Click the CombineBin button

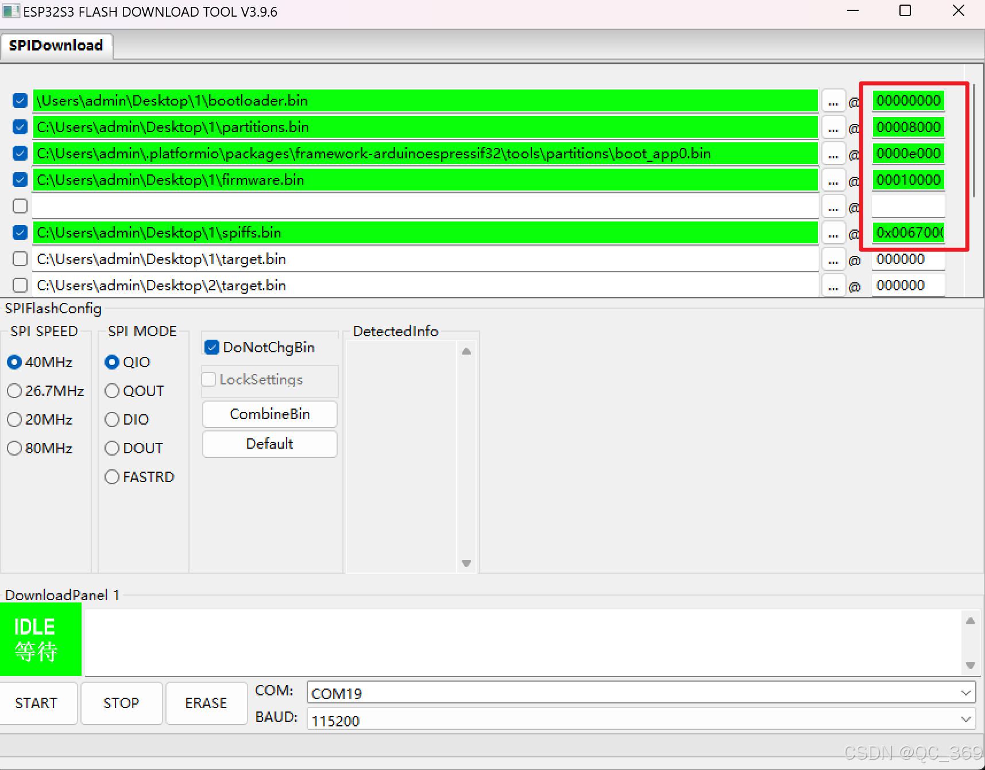point(269,414)
